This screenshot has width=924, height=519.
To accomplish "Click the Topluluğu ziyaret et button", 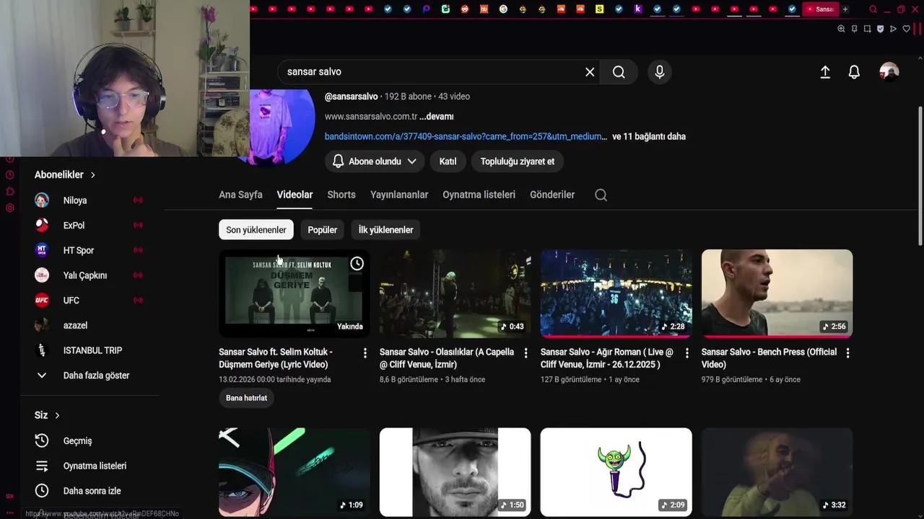I will pos(518,161).
